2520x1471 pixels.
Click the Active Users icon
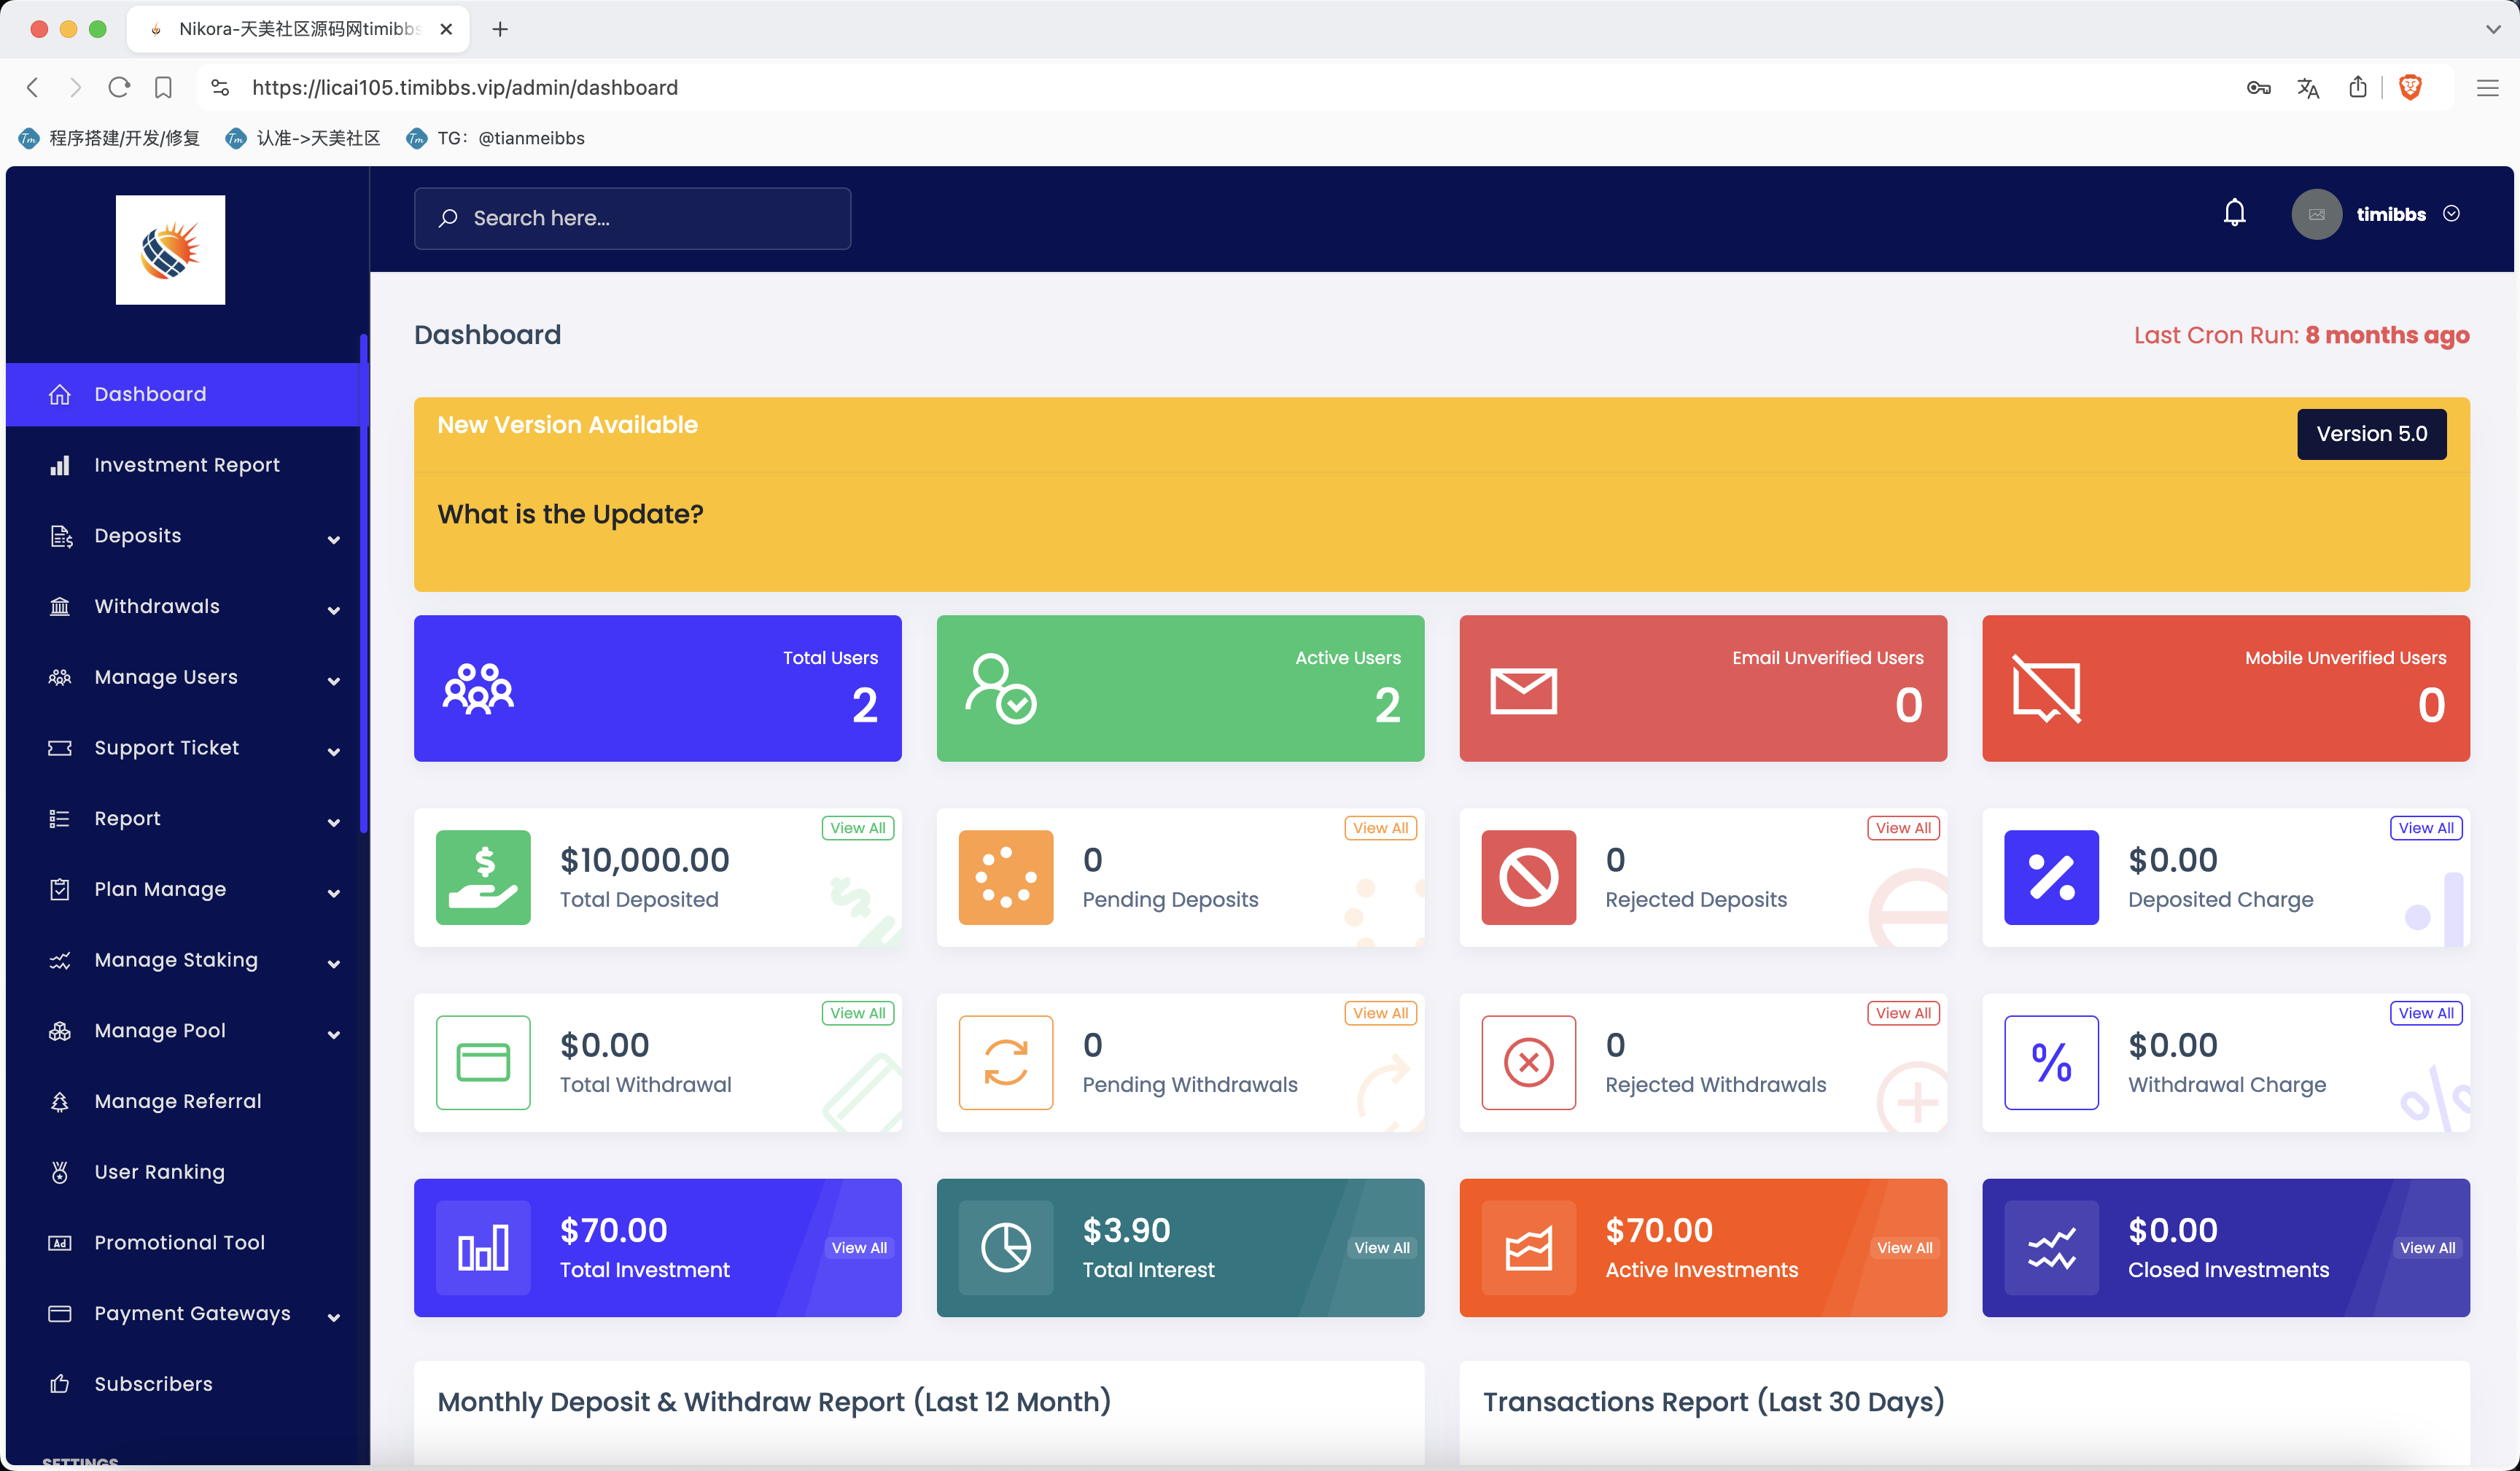pos(998,687)
